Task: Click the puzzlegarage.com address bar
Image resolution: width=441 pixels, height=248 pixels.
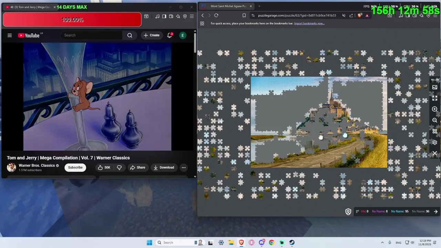Action: coord(297,15)
